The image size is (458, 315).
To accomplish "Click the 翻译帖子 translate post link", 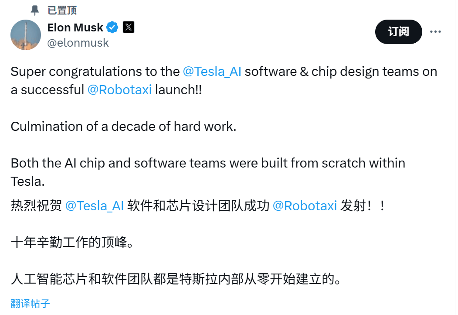I will (x=30, y=303).
